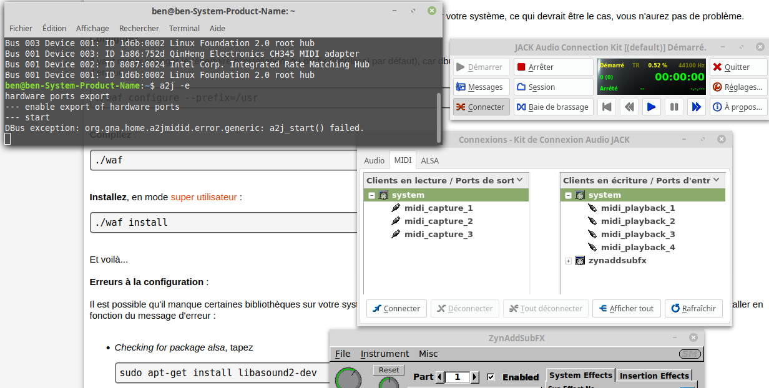This screenshot has width=769, height=388.
Task: Collapse the system writable clients tree
Action: click(568, 195)
